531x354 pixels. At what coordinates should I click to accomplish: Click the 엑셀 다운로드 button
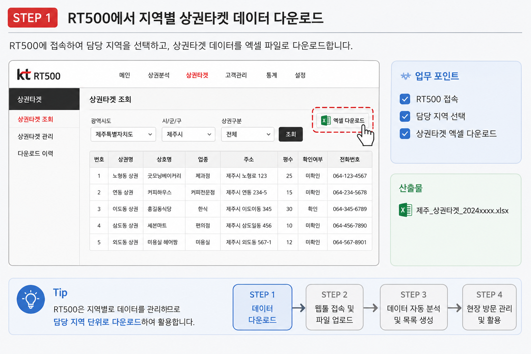tap(343, 120)
